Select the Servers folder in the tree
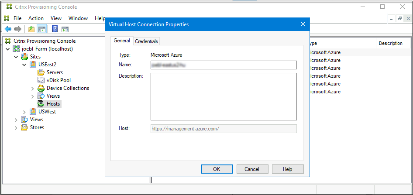Screen dimensions: 413x195 click(x=55, y=72)
